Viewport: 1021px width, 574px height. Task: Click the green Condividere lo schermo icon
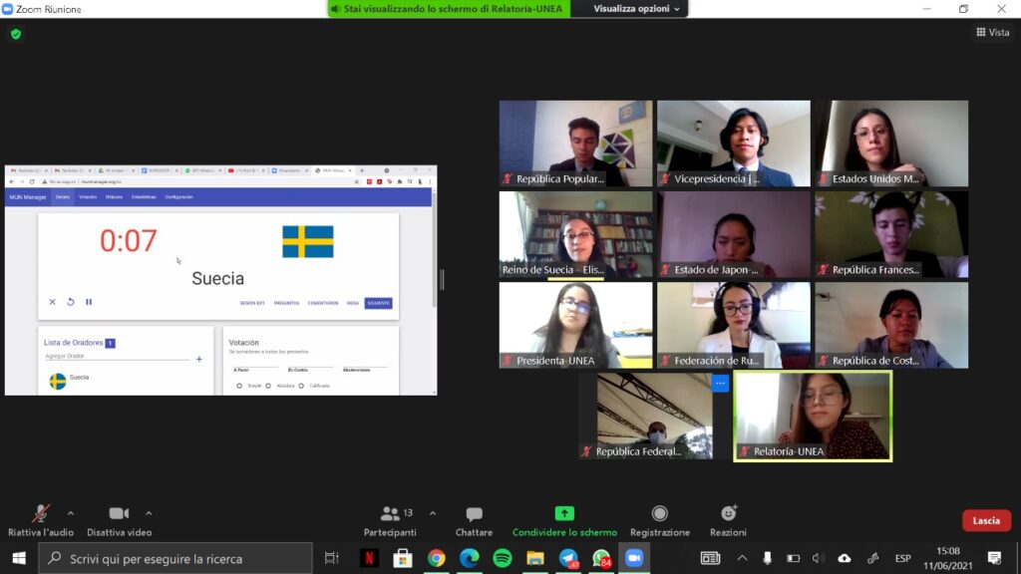click(x=564, y=514)
